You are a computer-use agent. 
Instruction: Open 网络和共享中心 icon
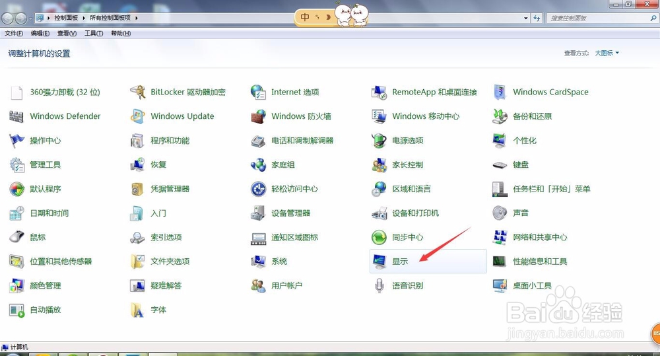[x=500, y=237]
